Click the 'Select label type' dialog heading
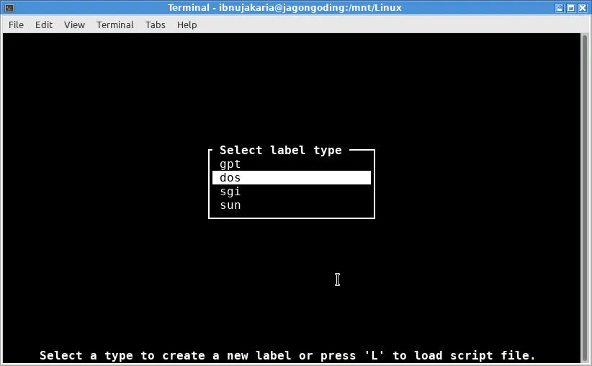Screen dimensions: 592x366 point(281,151)
